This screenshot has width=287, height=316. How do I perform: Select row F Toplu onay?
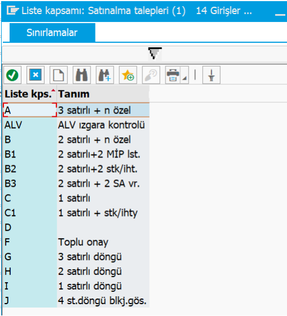pyautogui.click(x=76, y=242)
